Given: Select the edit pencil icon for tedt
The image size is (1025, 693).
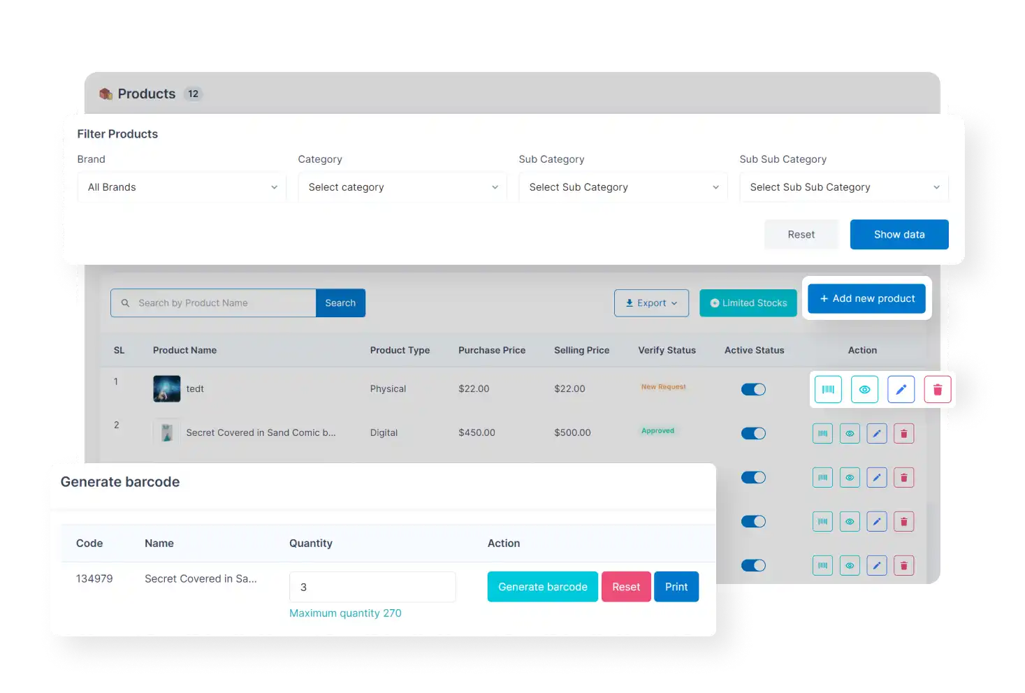Looking at the screenshot, I should [x=901, y=389].
